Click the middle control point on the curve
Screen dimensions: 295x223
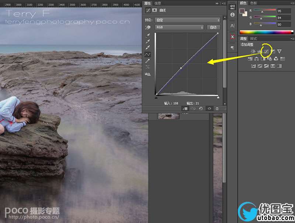(x=181, y=68)
